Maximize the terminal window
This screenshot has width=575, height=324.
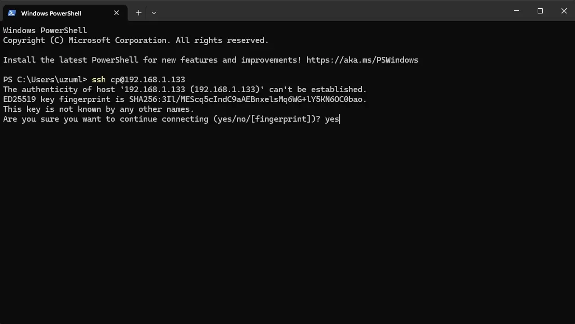(540, 11)
